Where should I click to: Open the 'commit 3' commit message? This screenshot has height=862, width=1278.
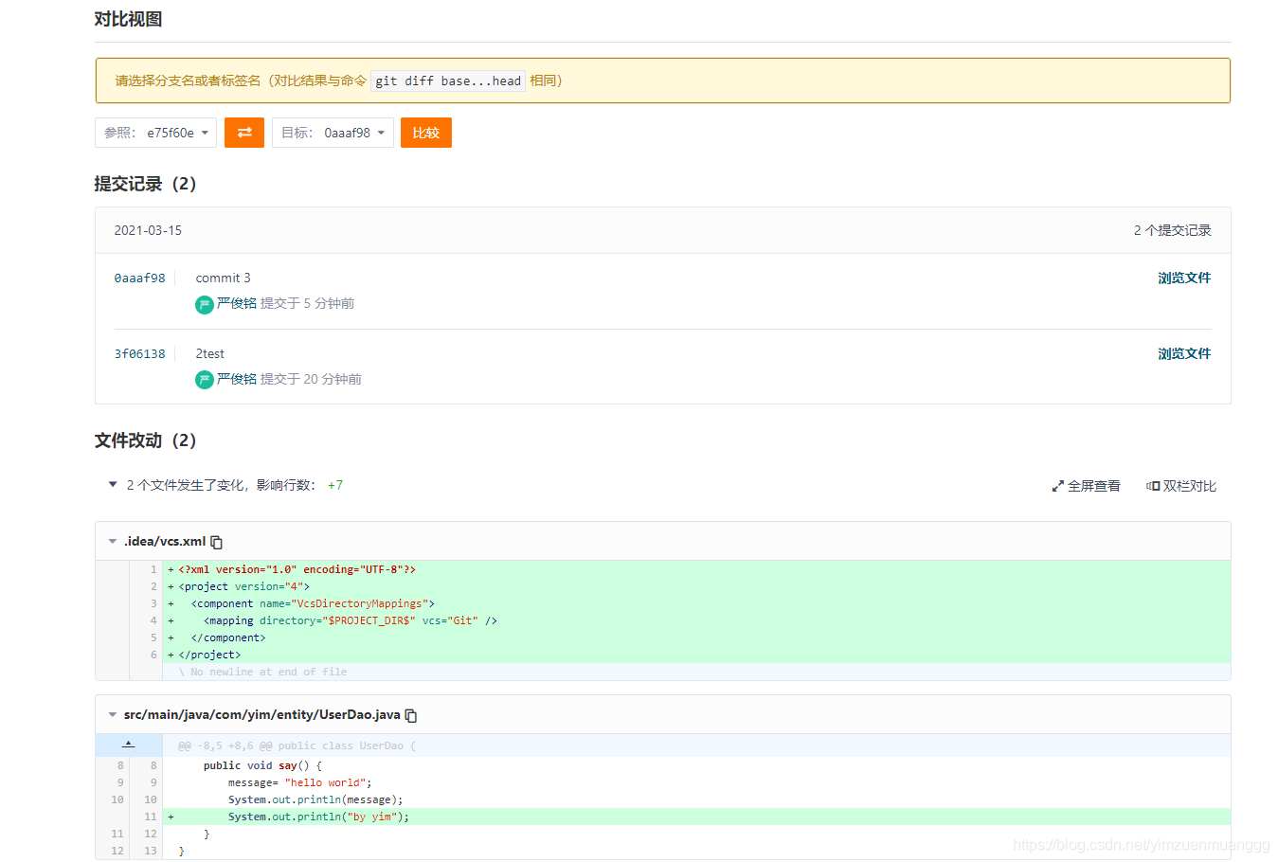[x=224, y=278]
